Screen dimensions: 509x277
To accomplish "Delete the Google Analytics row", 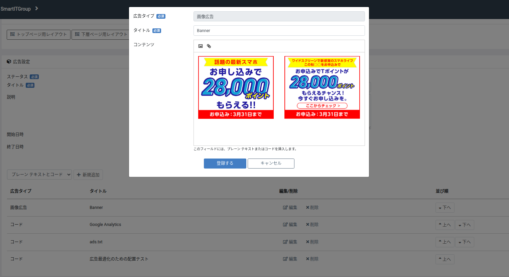I will pyautogui.click(x=312, y=225).
